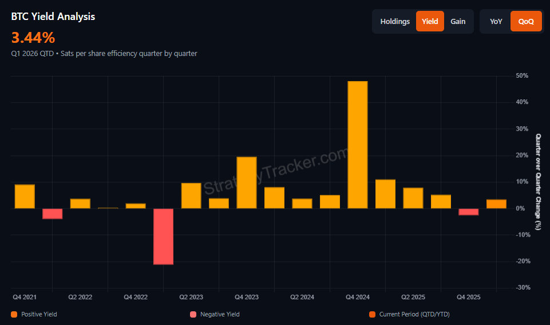Toggle Current Period (QTD/YTD) legend label
This screenshot has width=550, height=325.
pyautogui.click(x=414, y=314)
